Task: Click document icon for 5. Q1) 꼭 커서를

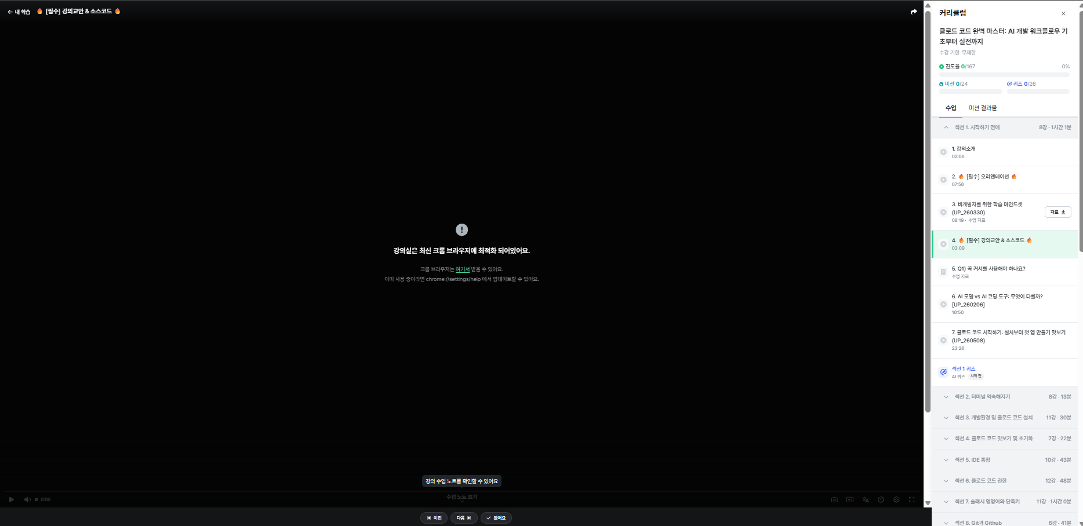Action: pos(943,272)
